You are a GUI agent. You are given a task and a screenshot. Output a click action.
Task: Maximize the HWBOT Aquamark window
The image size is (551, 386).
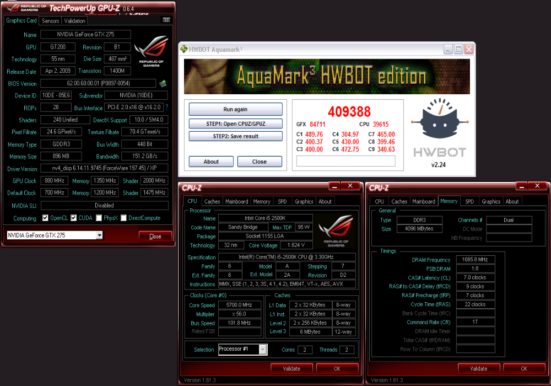458,50
